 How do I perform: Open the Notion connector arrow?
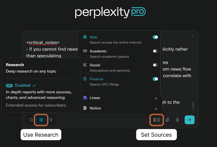pyautogui.click(x=156, y=109)
